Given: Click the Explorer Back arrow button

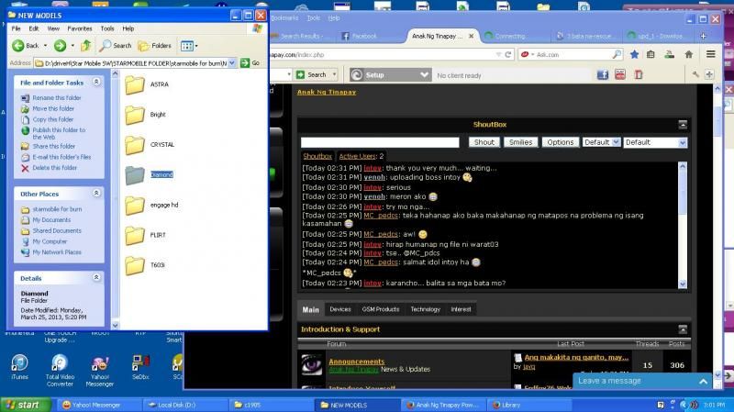Looking at the screenshot, I should pyautogui.click(x=25, y=45).
